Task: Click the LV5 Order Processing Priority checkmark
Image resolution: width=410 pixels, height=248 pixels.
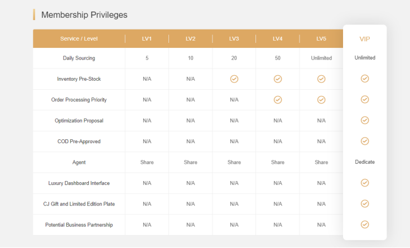Action: (x=321, y=100)
